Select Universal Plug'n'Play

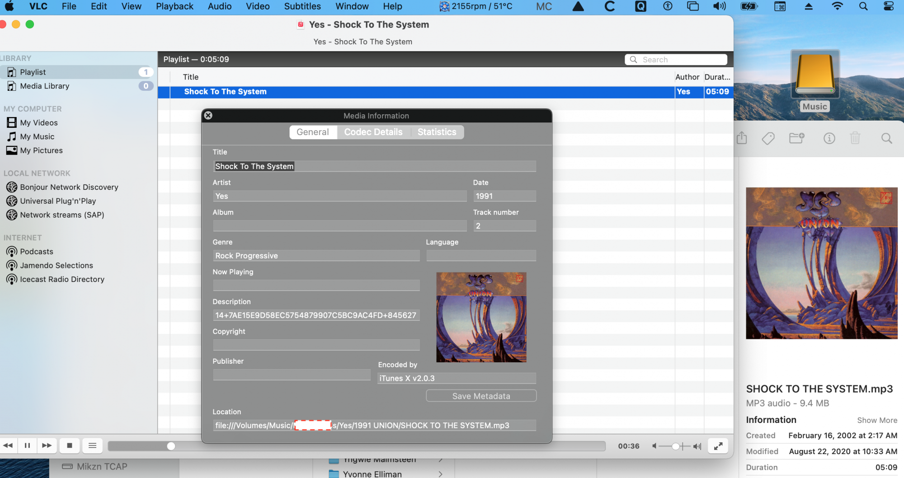click(x=58, y=201)
